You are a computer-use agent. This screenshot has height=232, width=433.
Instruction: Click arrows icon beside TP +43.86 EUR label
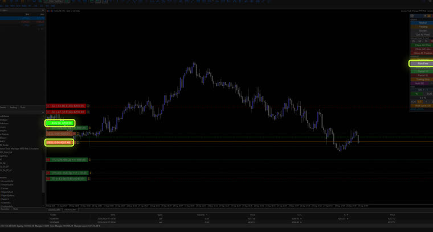[89, 179]
